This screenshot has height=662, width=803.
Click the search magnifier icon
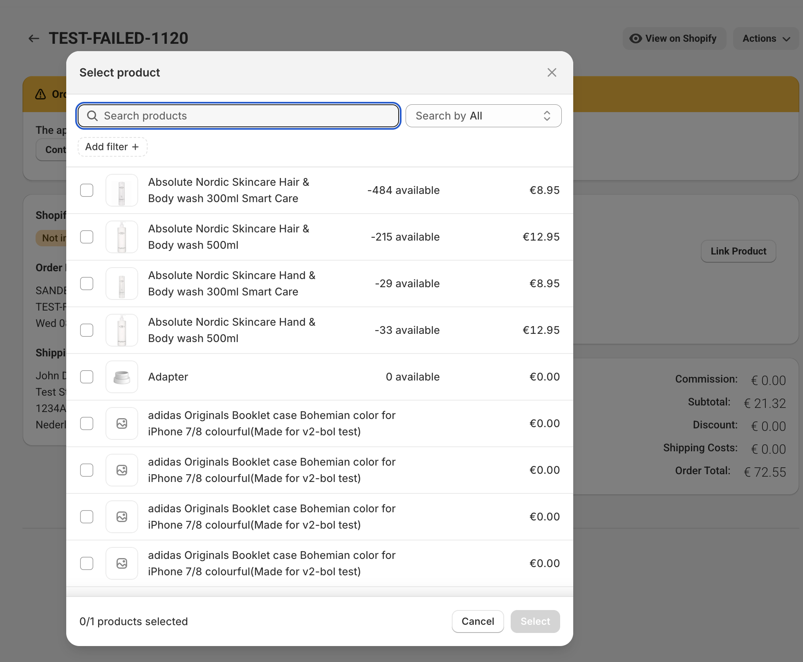pos(92,116)
